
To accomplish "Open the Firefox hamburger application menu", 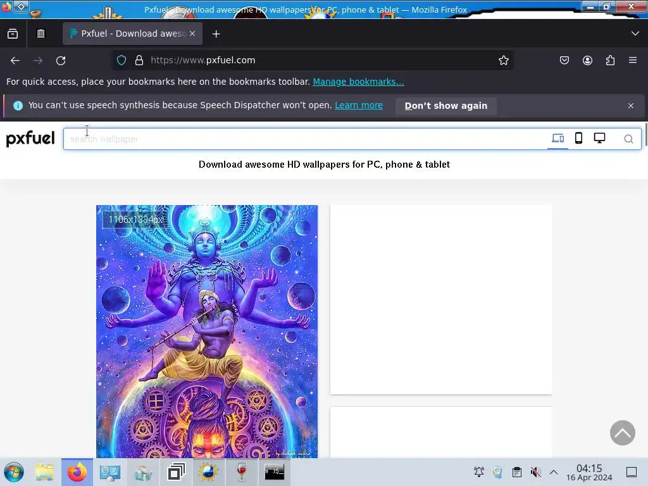I will tap(633, 60).
